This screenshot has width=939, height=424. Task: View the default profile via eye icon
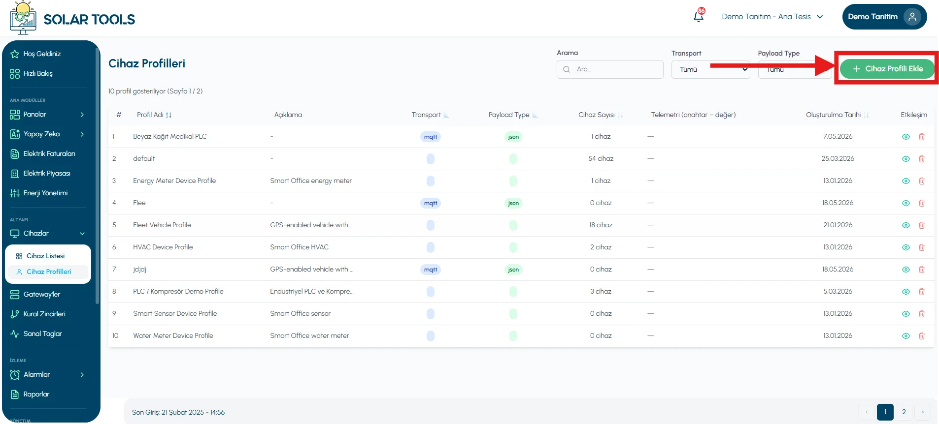click(x=905, y=159)
